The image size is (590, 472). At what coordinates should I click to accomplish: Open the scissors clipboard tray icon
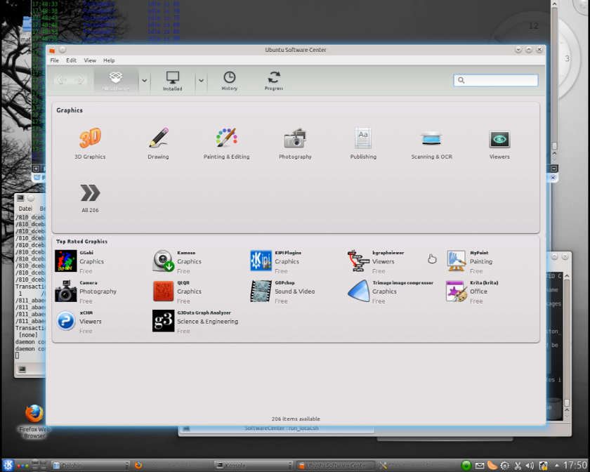point(518,466)
